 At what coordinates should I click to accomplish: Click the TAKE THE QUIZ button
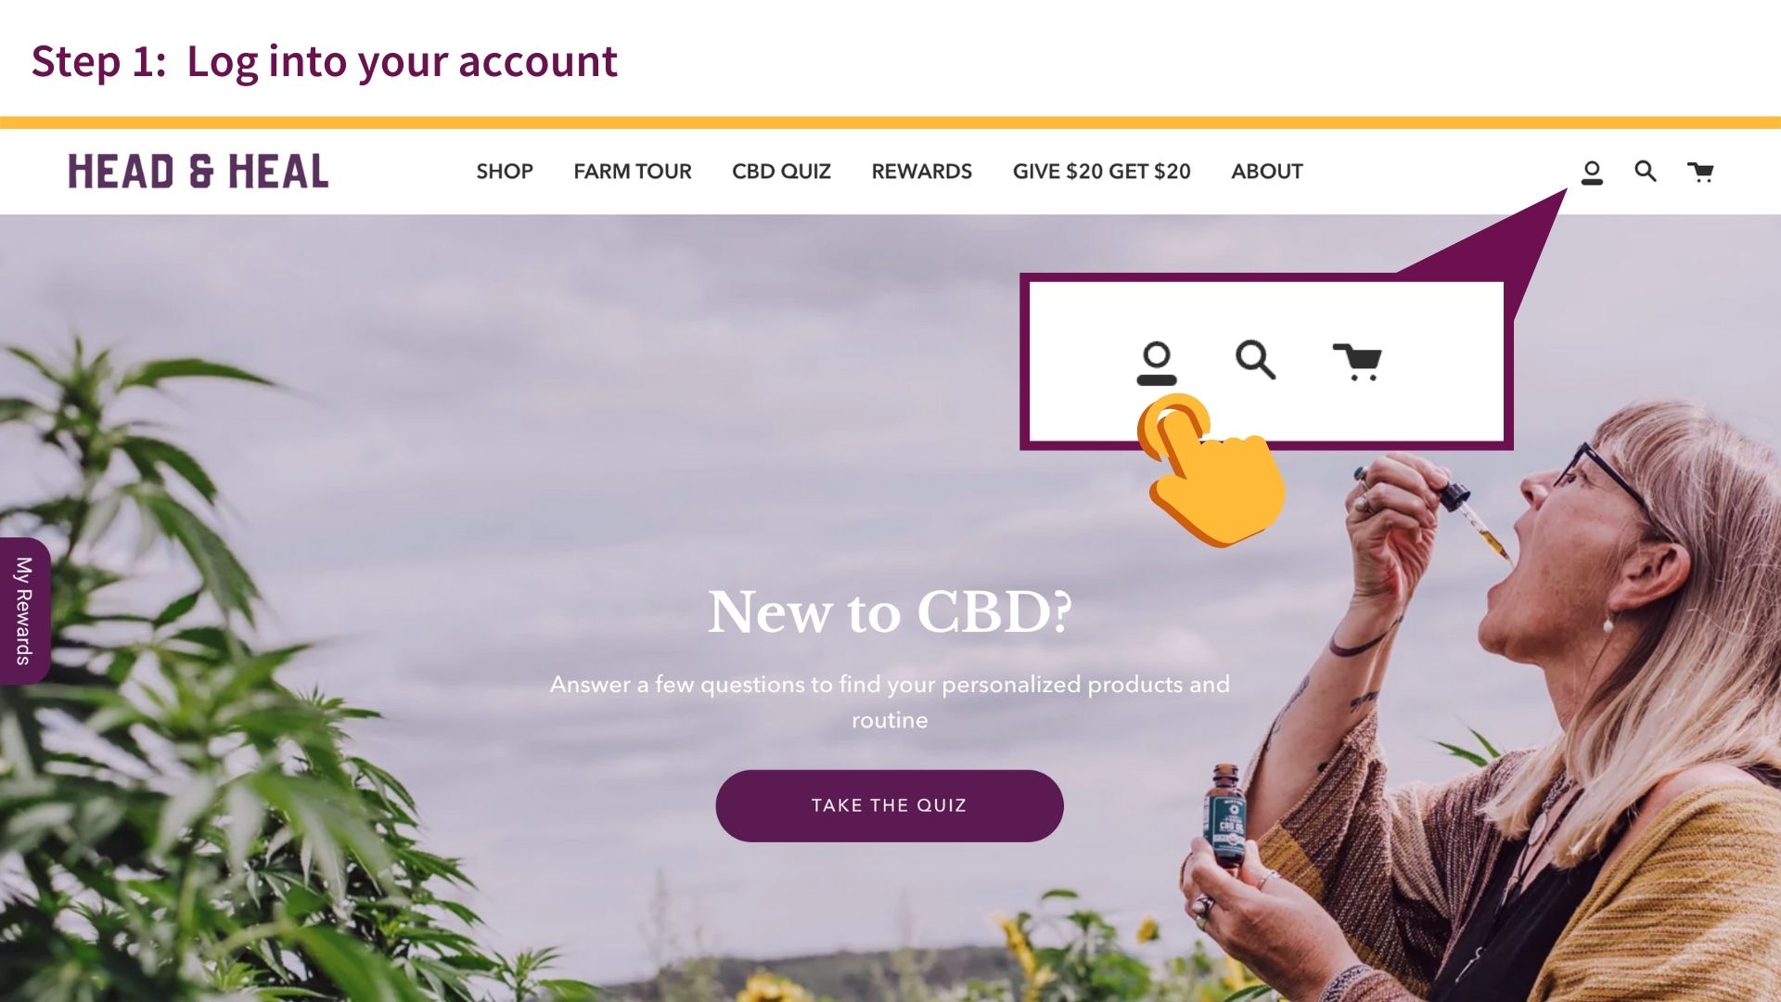(x=890, y=805)
